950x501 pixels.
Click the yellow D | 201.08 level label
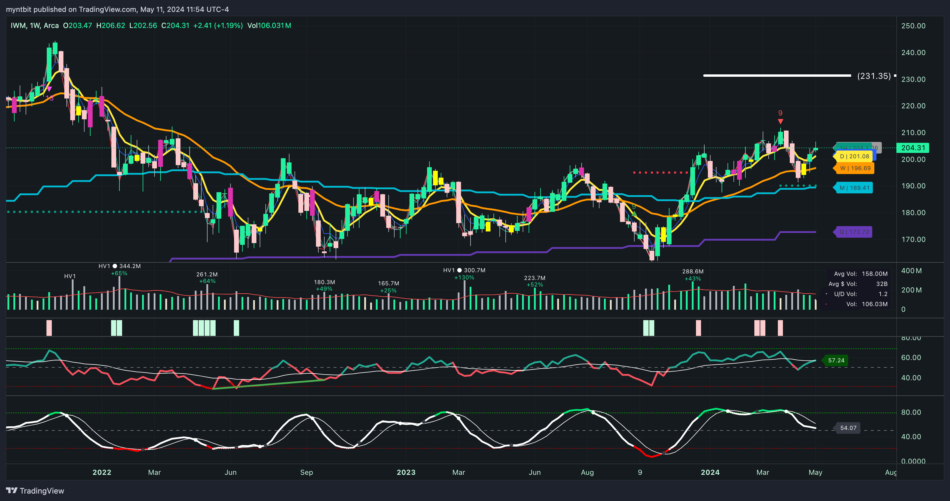click(x=854, y=156)
